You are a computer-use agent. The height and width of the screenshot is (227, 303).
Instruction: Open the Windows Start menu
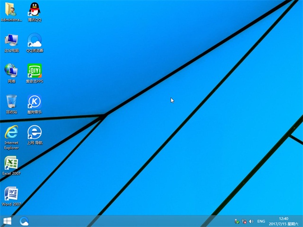tap(7, 221)
